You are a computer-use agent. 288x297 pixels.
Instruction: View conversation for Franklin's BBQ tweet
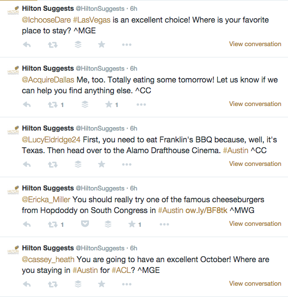[x=255, y=163]
